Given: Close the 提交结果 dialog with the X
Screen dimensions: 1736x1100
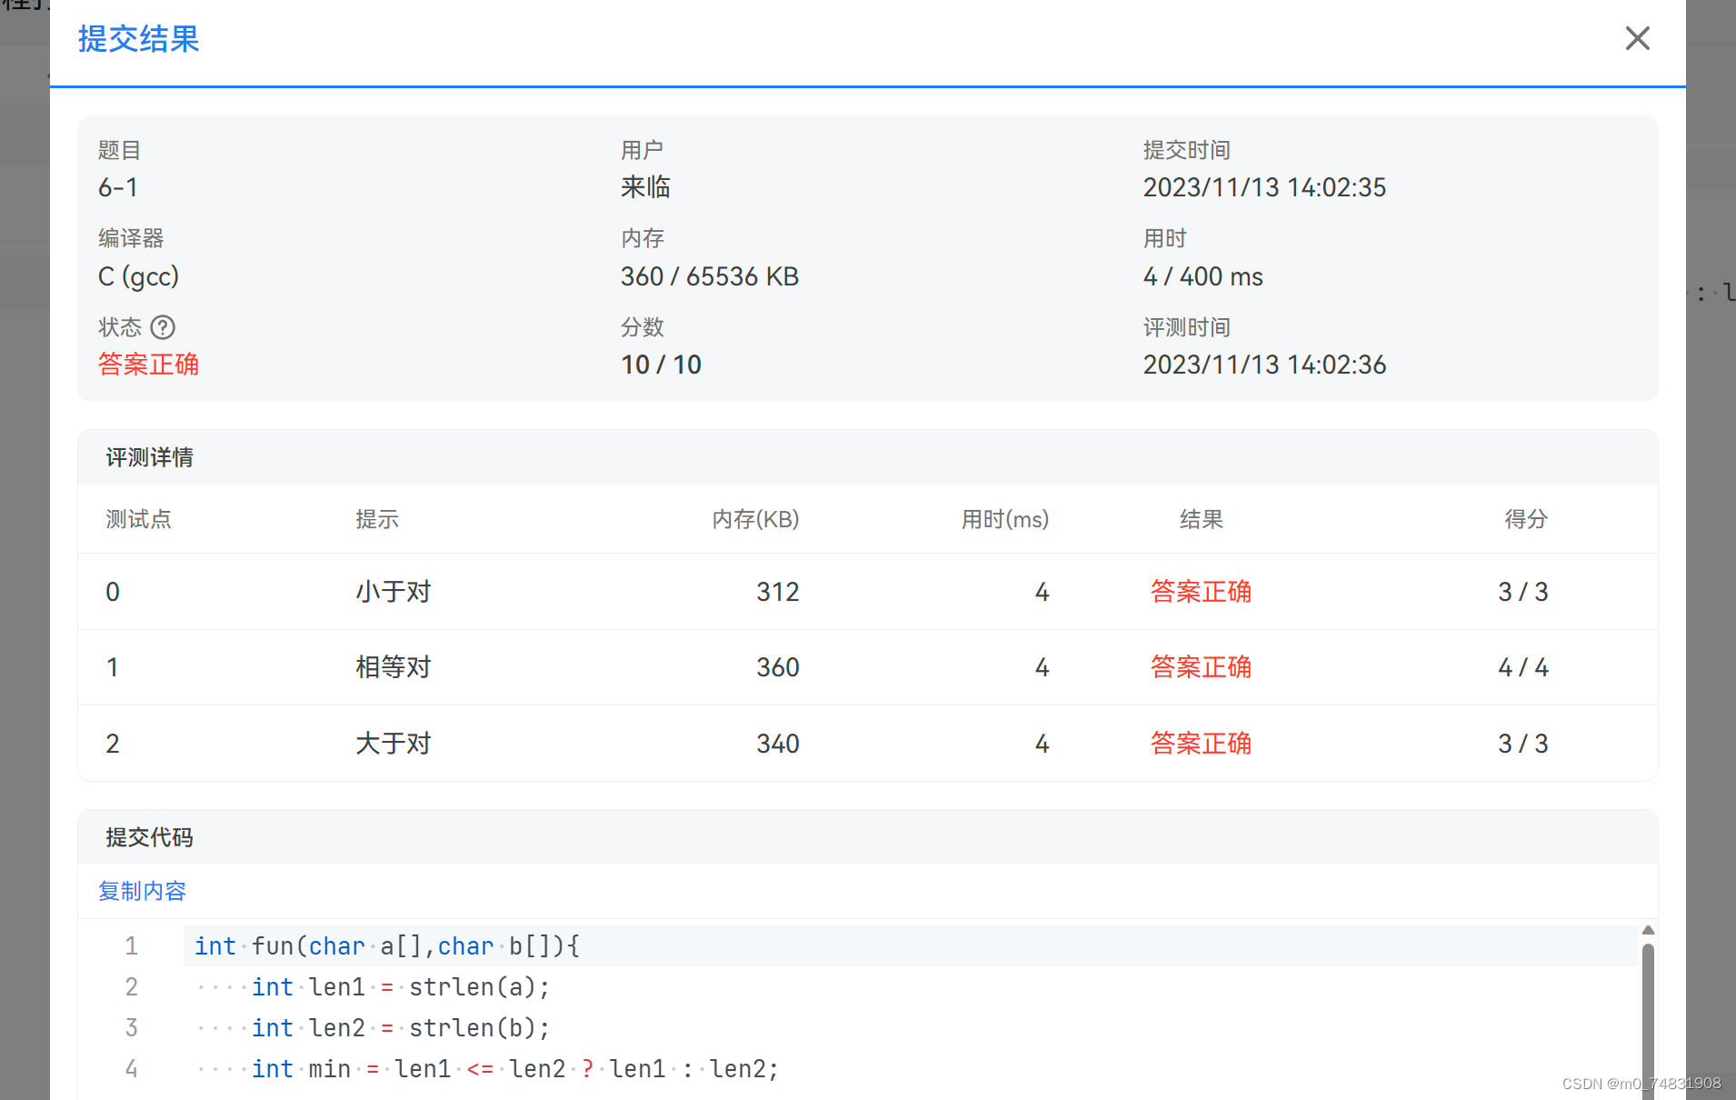Looking at the screenshot, I should click(1637, 38).
